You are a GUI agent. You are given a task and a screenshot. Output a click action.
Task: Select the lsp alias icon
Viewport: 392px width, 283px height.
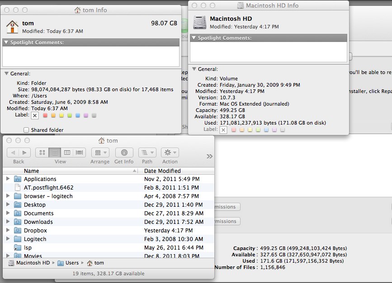(x=18, y=247)
